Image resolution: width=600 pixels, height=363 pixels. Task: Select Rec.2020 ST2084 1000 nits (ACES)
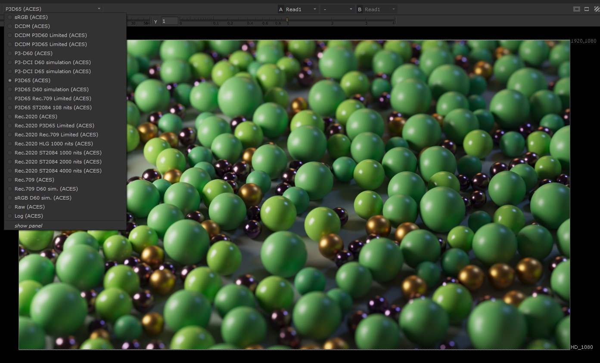click(58, 153)
